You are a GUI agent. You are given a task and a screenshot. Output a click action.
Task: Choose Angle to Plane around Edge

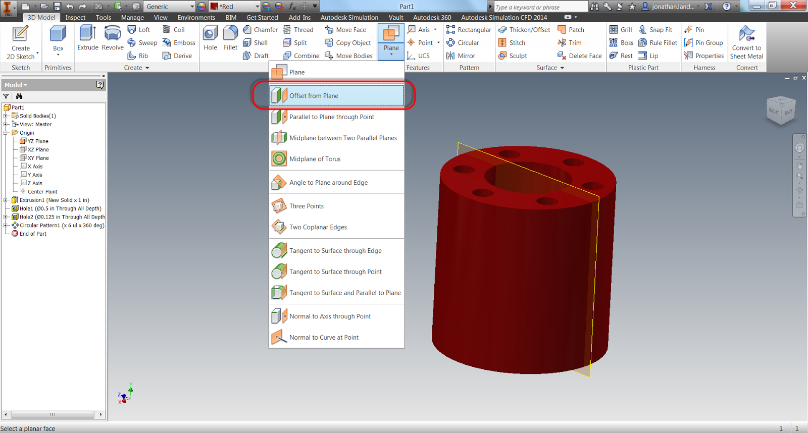[x=336, y=183]
